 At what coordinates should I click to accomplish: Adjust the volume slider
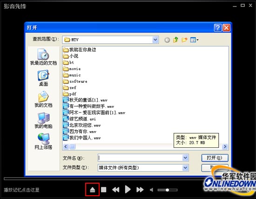[168, 190]
